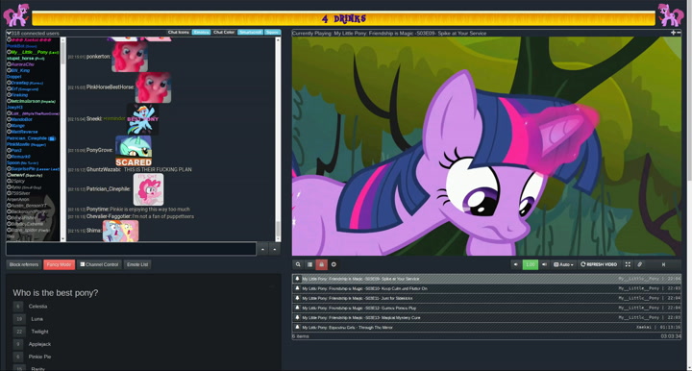Click the yellow 4 DRINKS banner bar
The height and width of the screenshot is (371, 692).
click(x=344, y=18)
